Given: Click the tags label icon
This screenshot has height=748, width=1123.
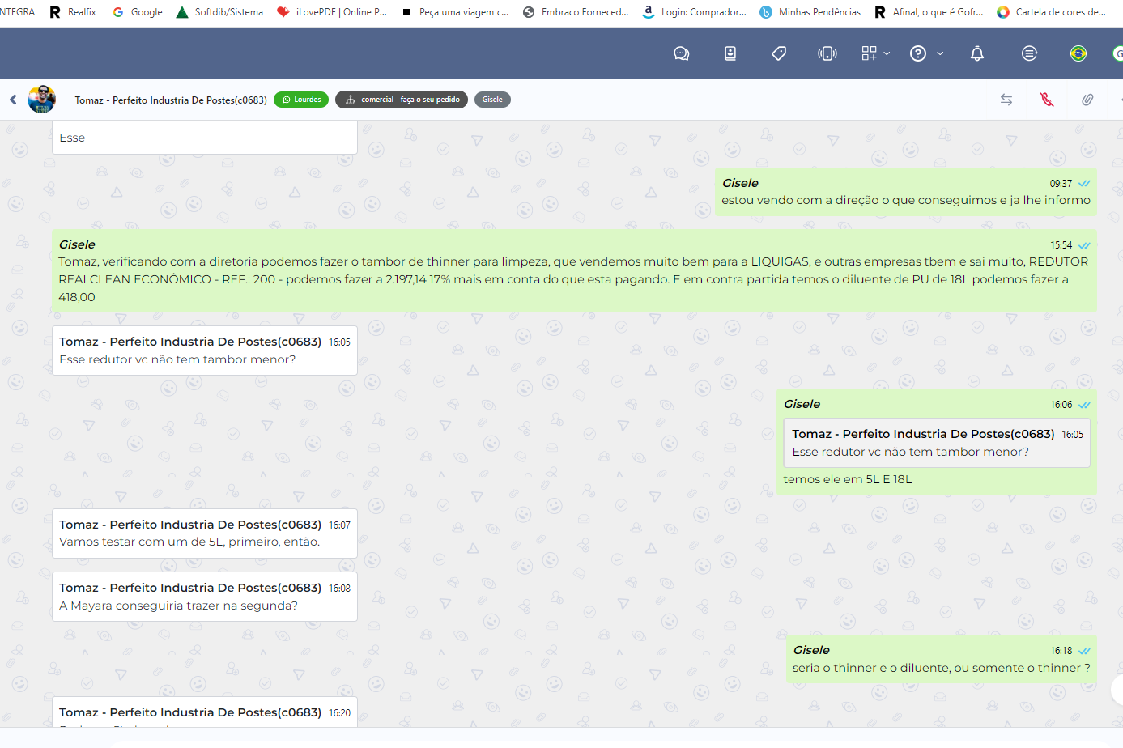Looking at the screenshot, I should click(x=779, y=53).
